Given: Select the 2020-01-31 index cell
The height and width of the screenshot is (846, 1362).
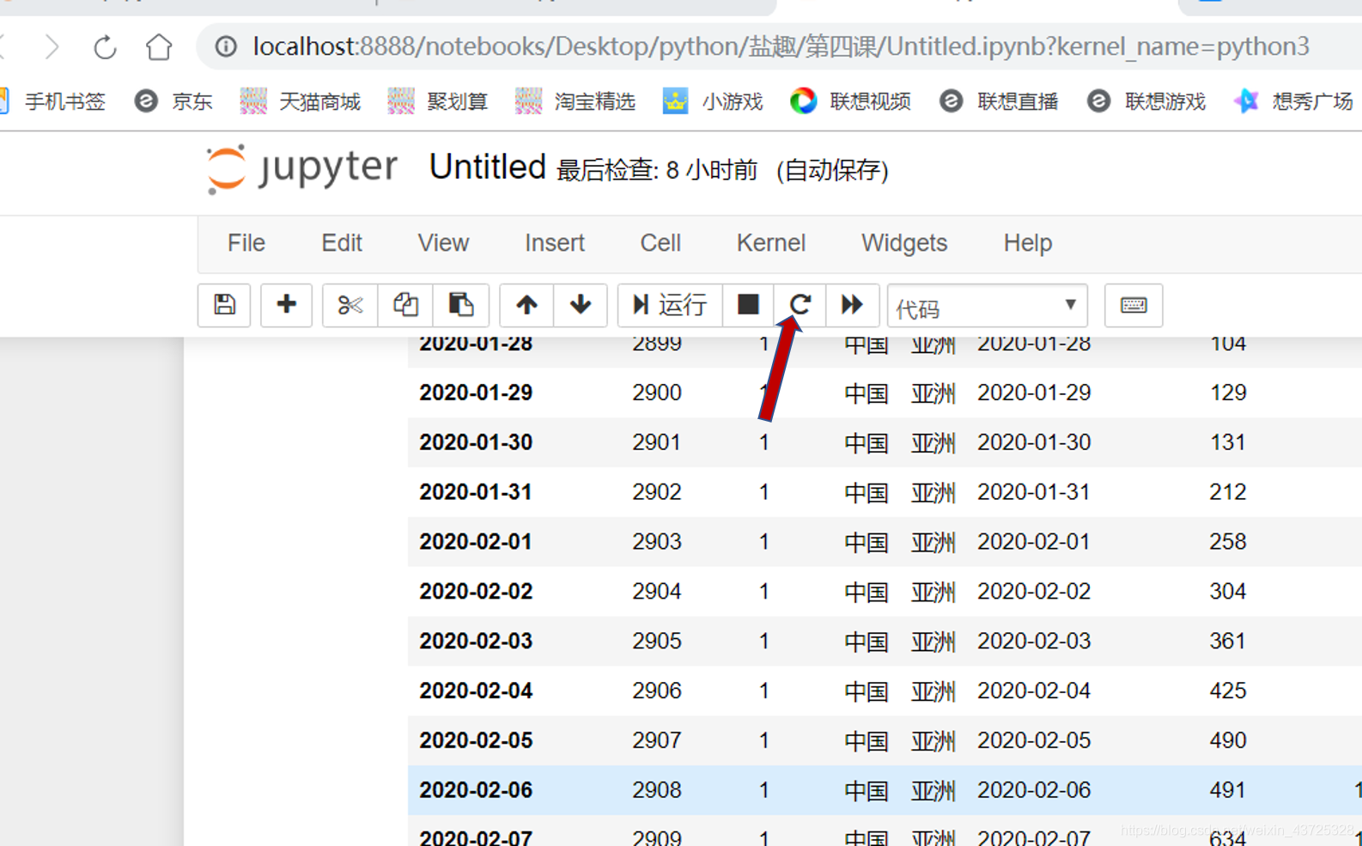Looking at the screenshot, I should pos(476,492).
